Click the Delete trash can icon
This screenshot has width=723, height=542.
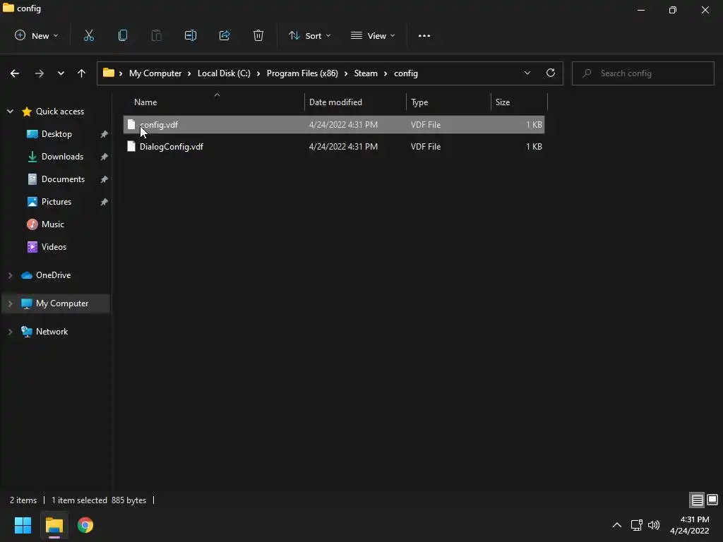pos(258,35)
